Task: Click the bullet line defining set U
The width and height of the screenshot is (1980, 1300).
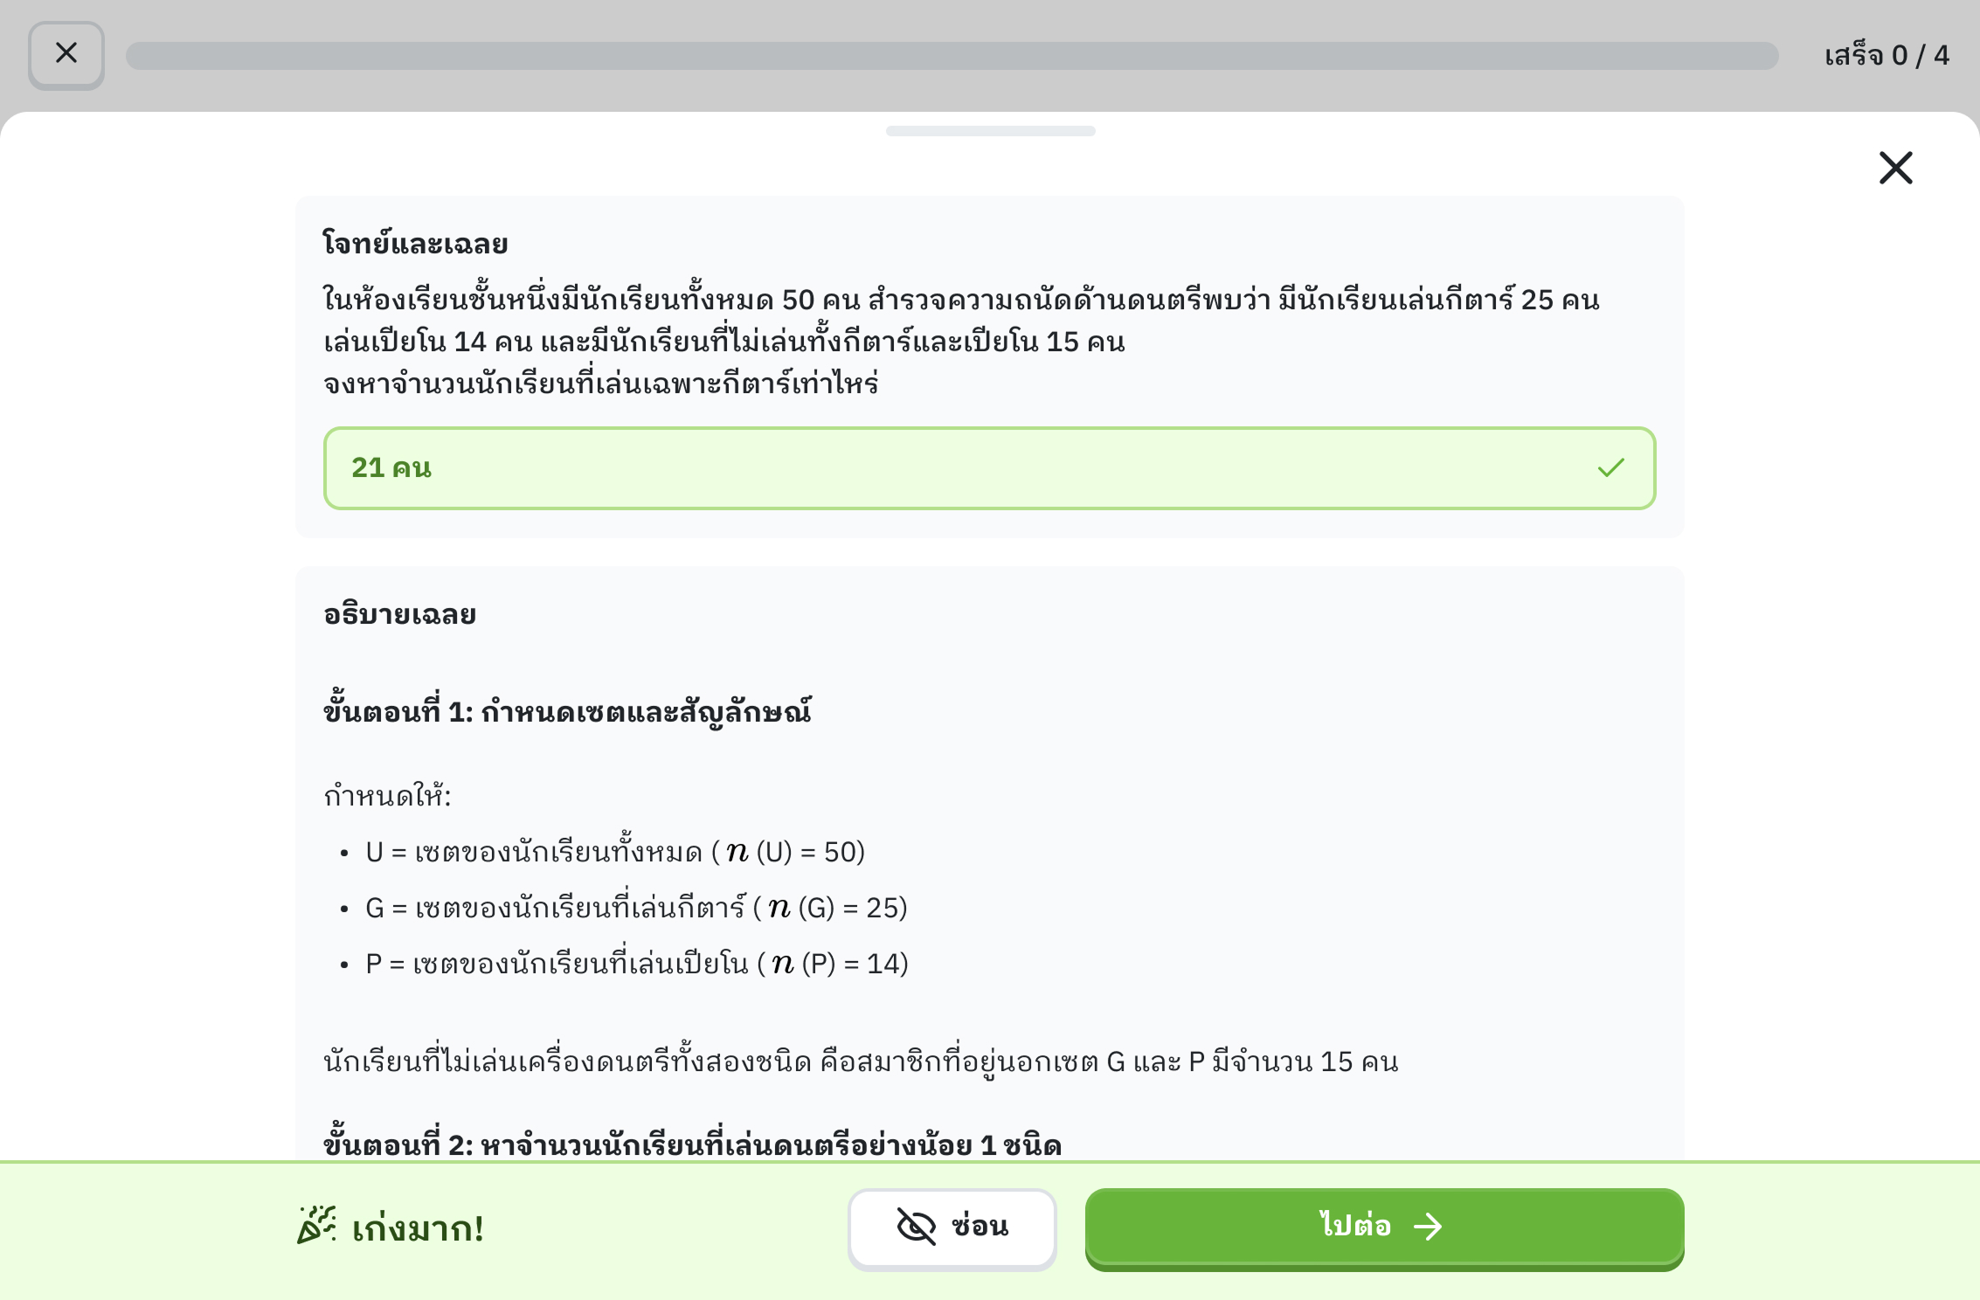Action: (x=615, y=852)
